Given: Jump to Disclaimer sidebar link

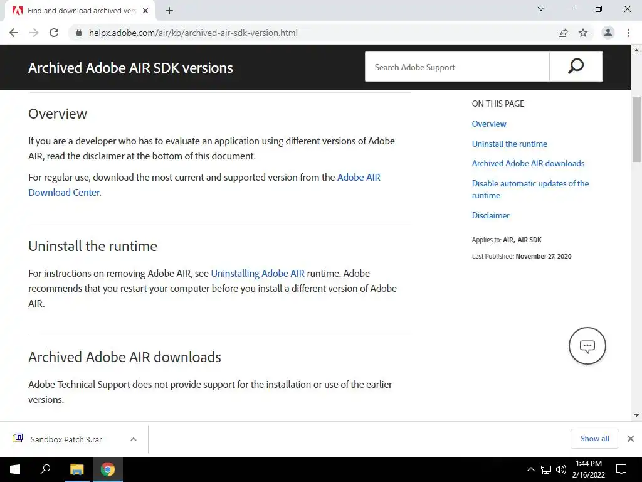Looking at the screenshot, I should 490,216.
